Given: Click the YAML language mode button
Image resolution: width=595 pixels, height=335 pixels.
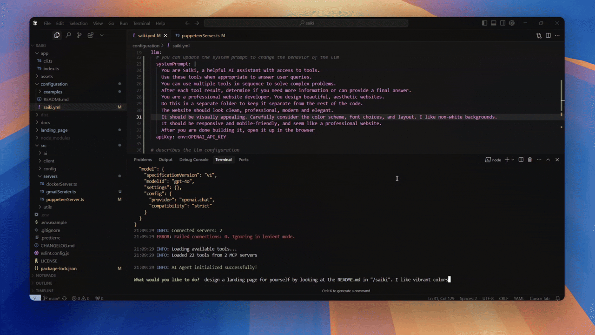Looking at the screenshot, I should (519, 298).
